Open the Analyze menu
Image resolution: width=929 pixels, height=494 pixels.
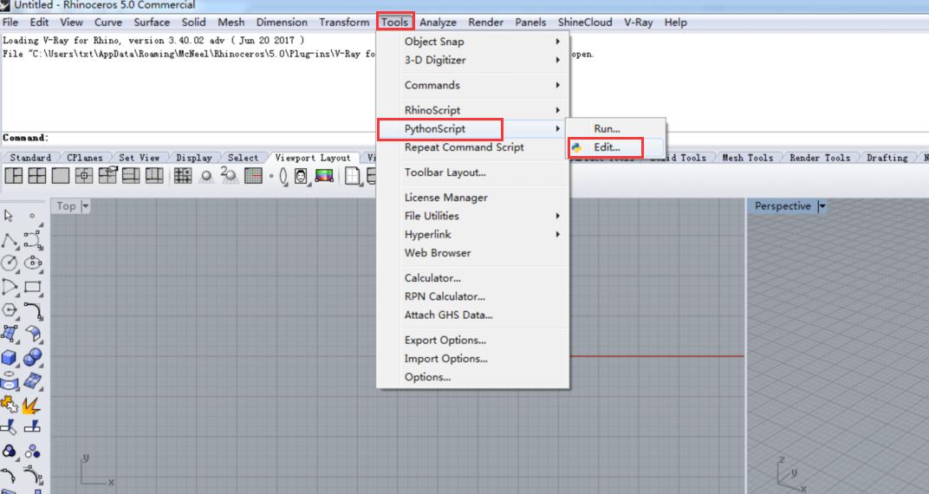(x=438, y=22)
